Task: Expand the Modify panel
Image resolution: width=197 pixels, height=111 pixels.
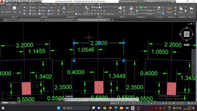Action: point(44,17)
